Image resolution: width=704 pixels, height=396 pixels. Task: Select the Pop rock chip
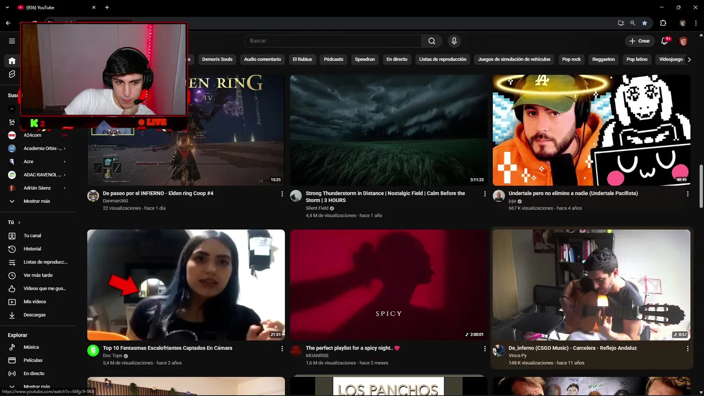click(x=571, y=59)
